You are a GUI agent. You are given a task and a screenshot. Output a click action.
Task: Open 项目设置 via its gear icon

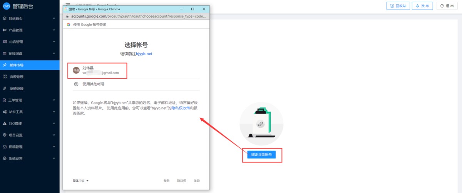coord(5,135)
